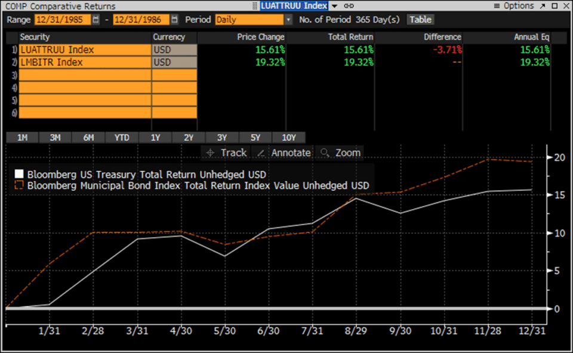
Task: Toggle the Municipal Bond series legend box
Action: coord(19,186)
